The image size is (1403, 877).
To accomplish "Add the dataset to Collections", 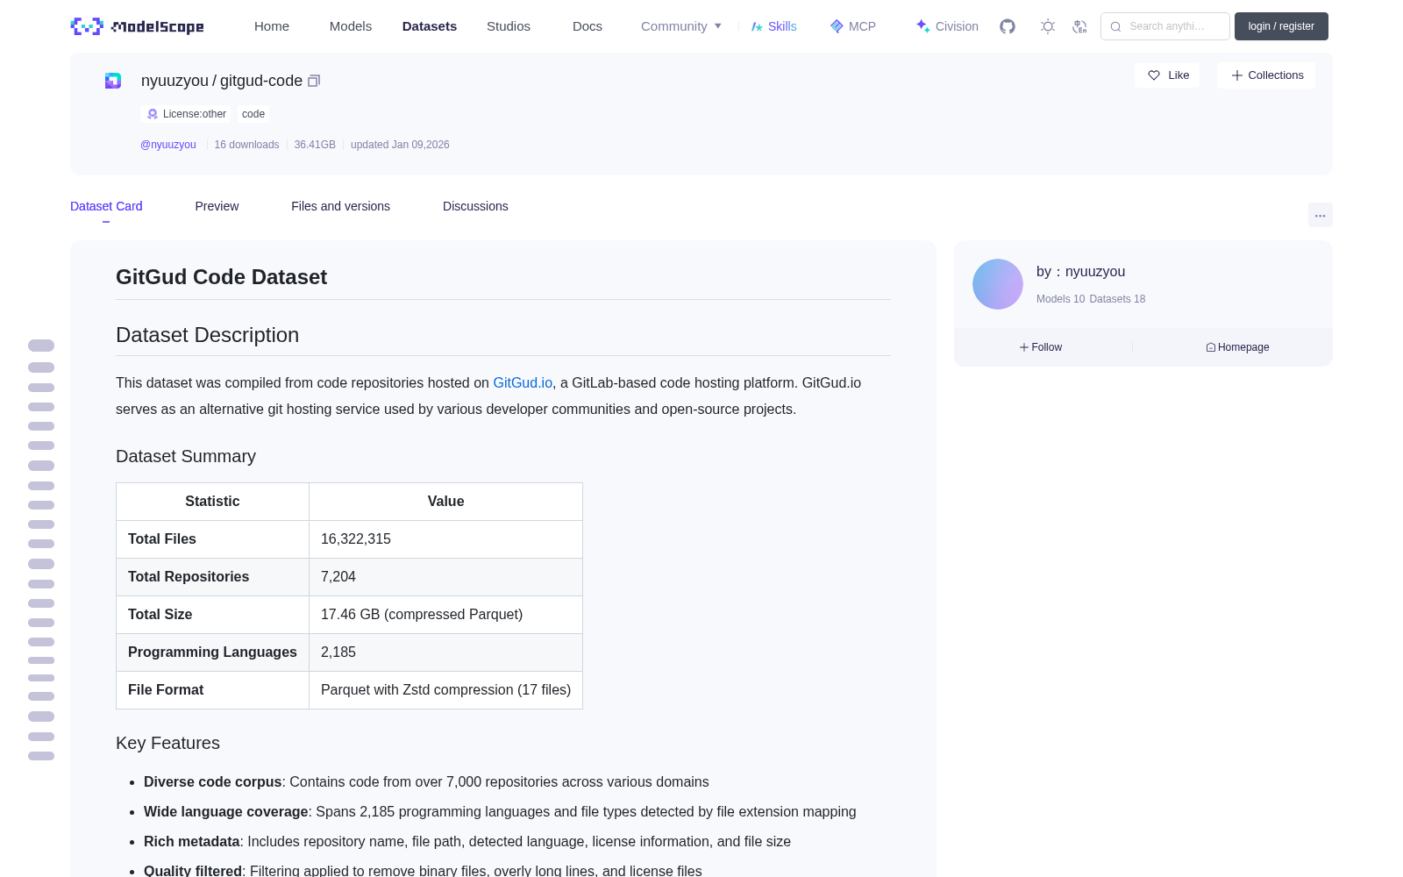I will (x=1266, y=75).
